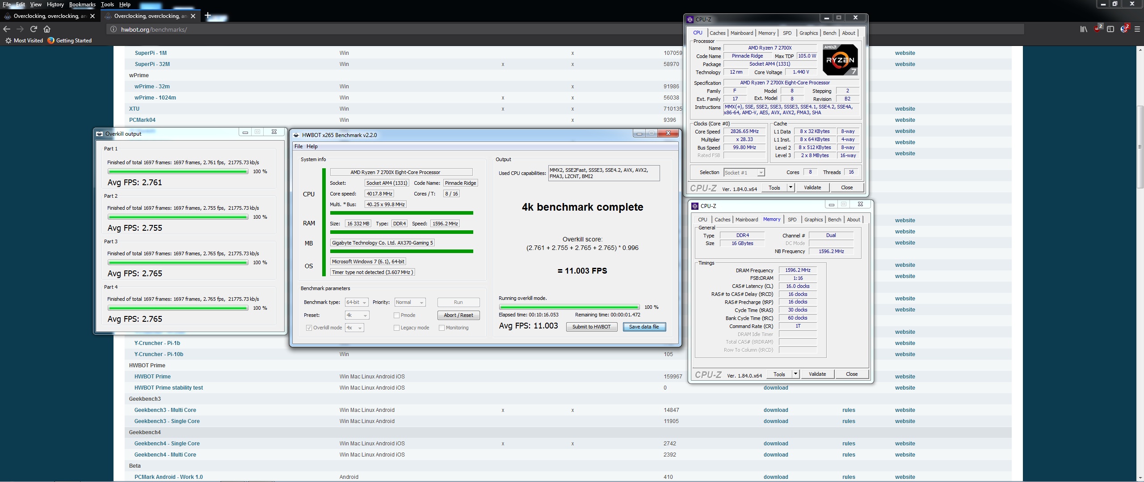The width and height of the screenshot is (1144, 482).
Task: Open the Benchmark type 64-bit dropdown
Action: point(357,302)
